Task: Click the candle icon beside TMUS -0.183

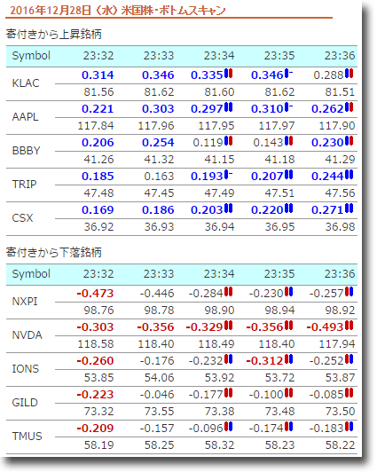Action: (x=349, y=426)
